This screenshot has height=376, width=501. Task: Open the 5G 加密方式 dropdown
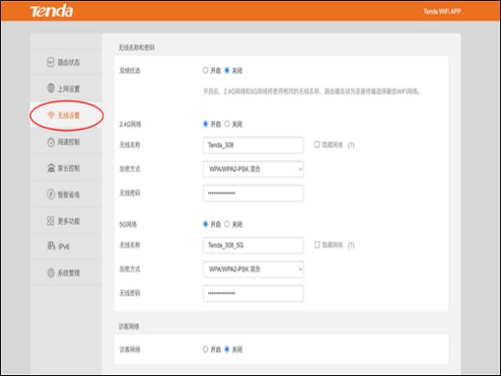click(253, 269)
